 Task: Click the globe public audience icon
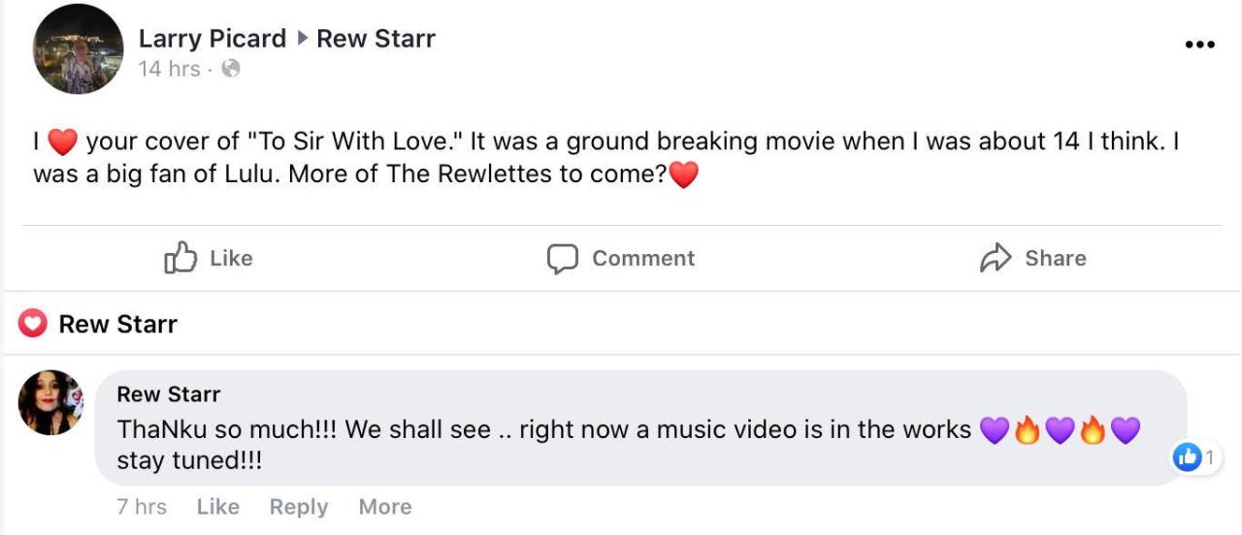pyautogui.click(x=230, y=69)
